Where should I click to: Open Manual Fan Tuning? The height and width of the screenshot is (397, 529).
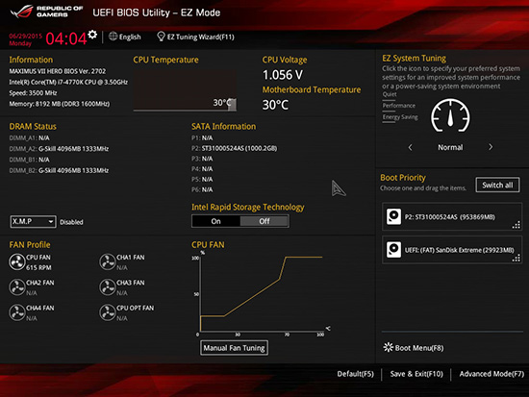(x=234, y=348)
